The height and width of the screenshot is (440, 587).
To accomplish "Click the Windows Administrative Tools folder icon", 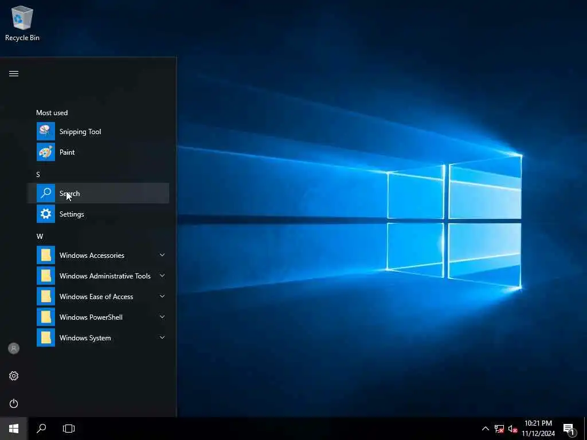I will tap(46, 276).
